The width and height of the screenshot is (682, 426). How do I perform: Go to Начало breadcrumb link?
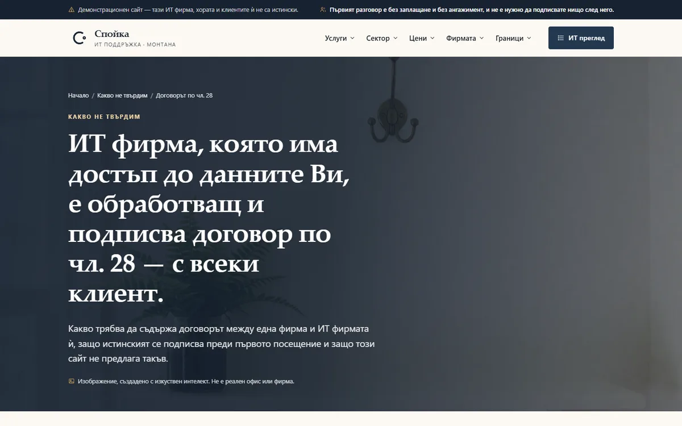point(78,95)
